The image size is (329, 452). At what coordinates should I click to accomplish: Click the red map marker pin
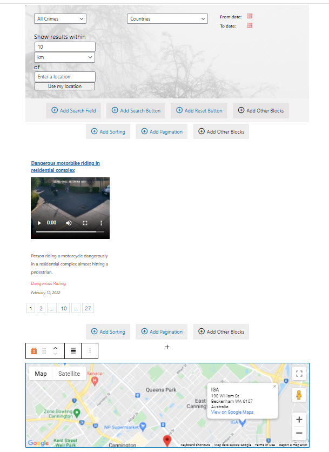[x=167, y=441]
